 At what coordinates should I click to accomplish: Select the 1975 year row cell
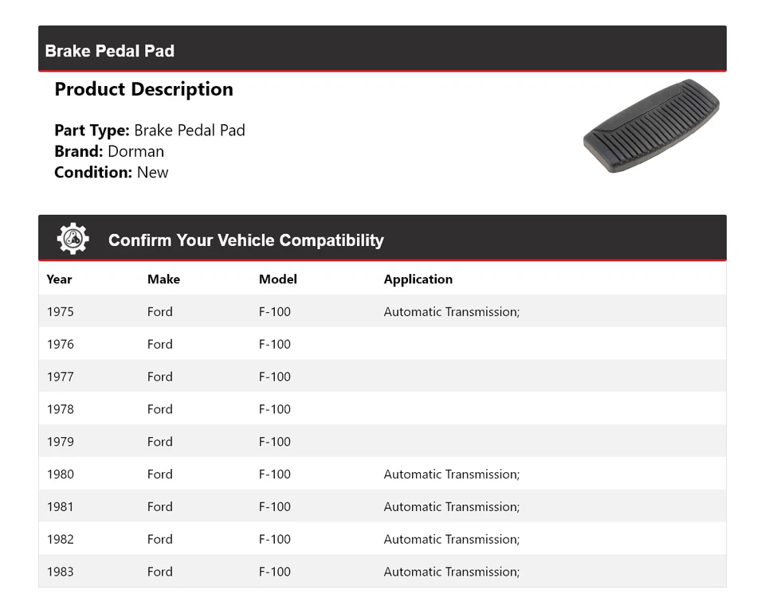(x=60, y=312)
